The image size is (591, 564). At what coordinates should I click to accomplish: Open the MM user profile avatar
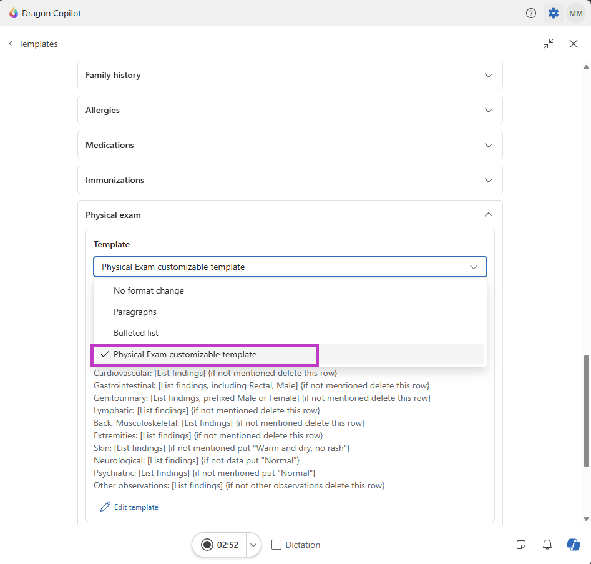[575, 13]
